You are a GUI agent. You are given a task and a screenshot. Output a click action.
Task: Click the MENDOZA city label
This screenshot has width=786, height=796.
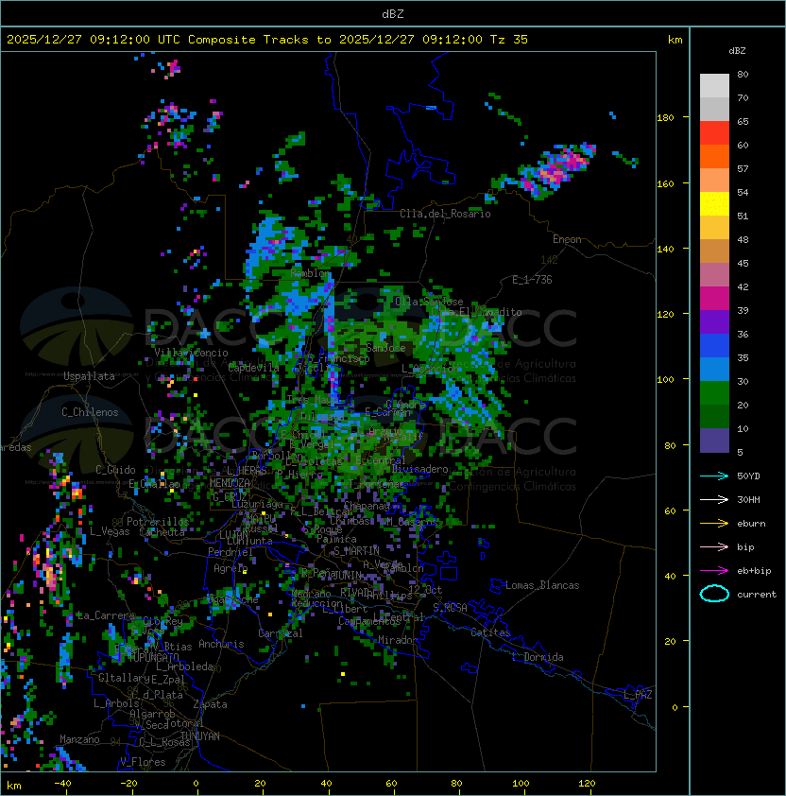tap(230, 483)
